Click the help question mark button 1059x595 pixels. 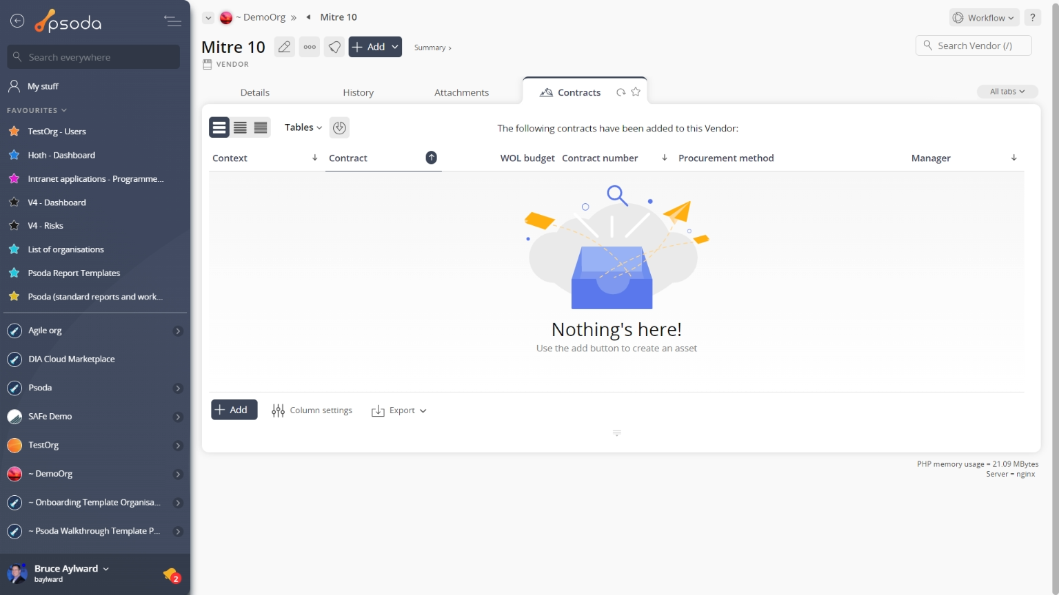(x=1032, y=18)
